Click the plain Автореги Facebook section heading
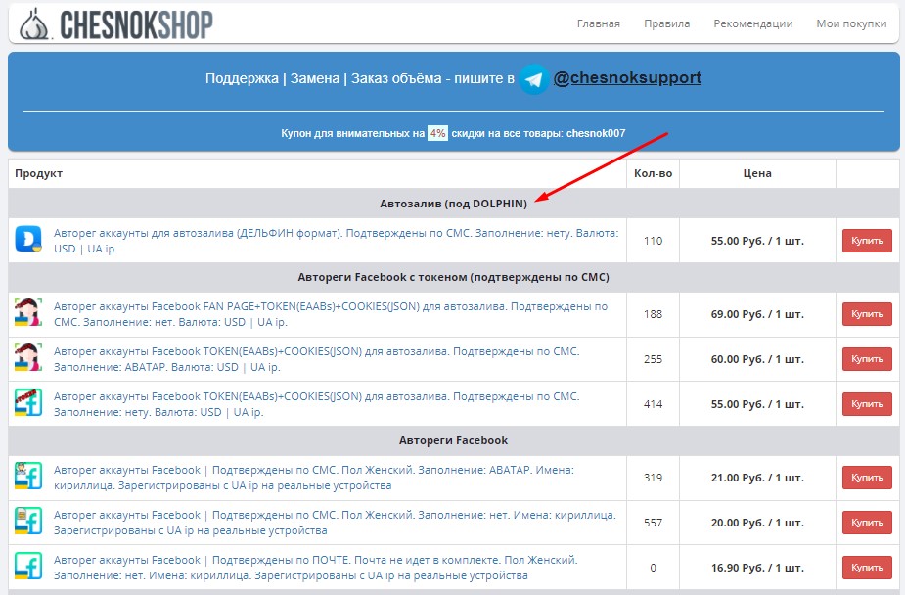 click(454, 440)
